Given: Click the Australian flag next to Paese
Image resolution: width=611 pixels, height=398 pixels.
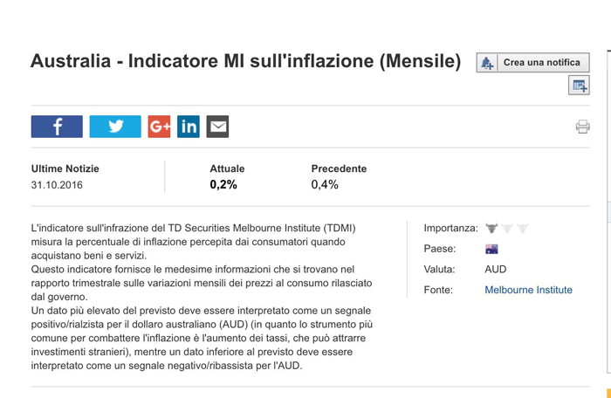Looking at the screenshot, I should [491, 249].
